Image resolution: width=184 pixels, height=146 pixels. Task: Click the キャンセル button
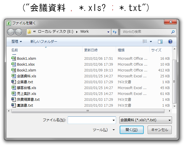tap(160, 130)
